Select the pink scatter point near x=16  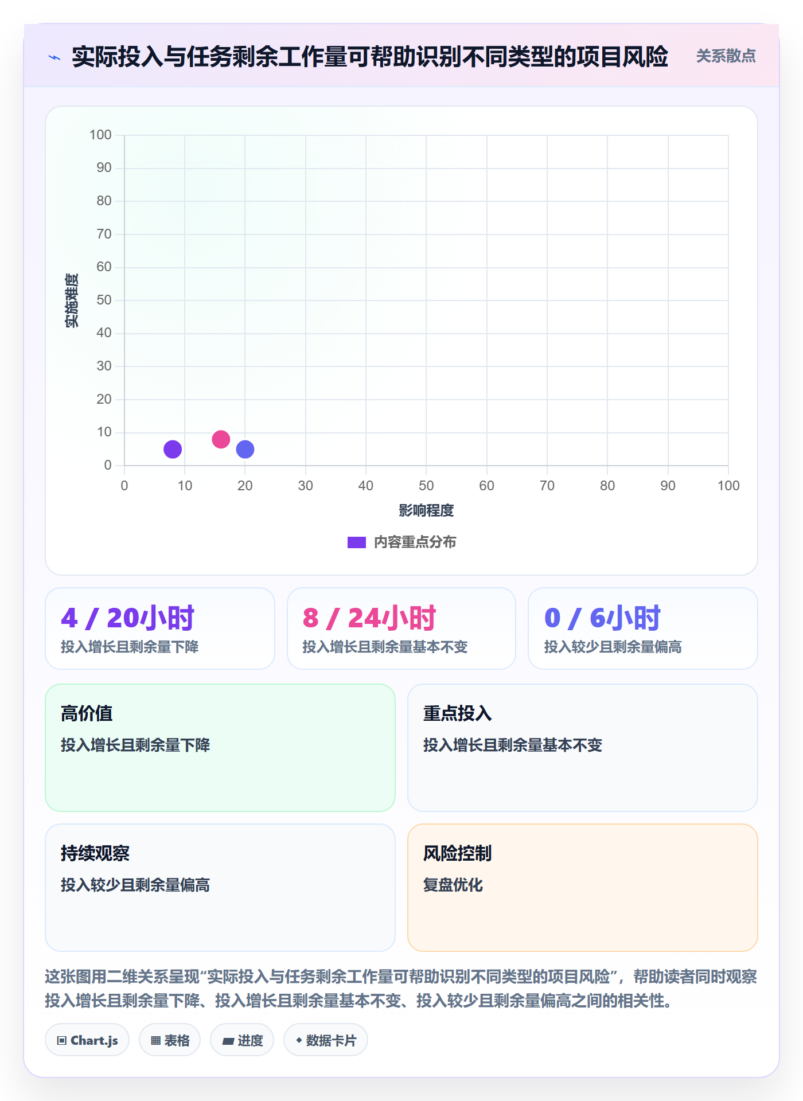click(221, 439)
